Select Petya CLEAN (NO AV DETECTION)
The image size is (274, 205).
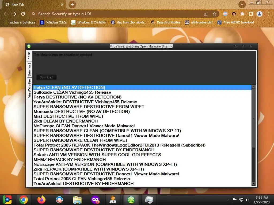pos(142,87)
